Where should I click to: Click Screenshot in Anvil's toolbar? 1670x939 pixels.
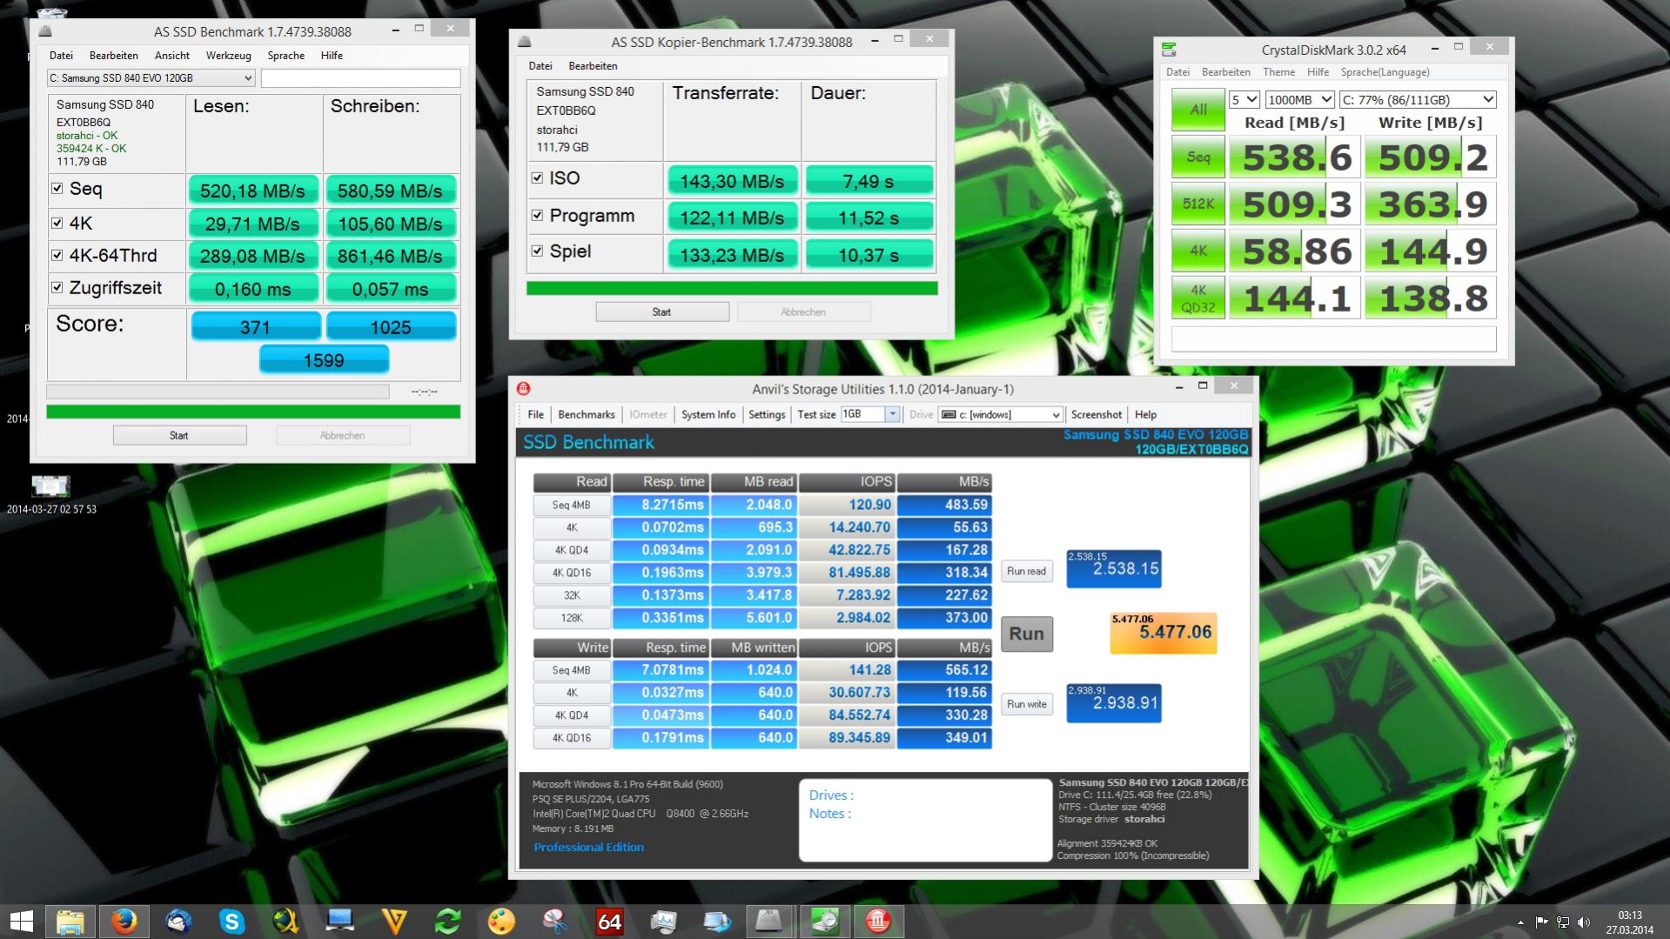(x=1097, y=414)
